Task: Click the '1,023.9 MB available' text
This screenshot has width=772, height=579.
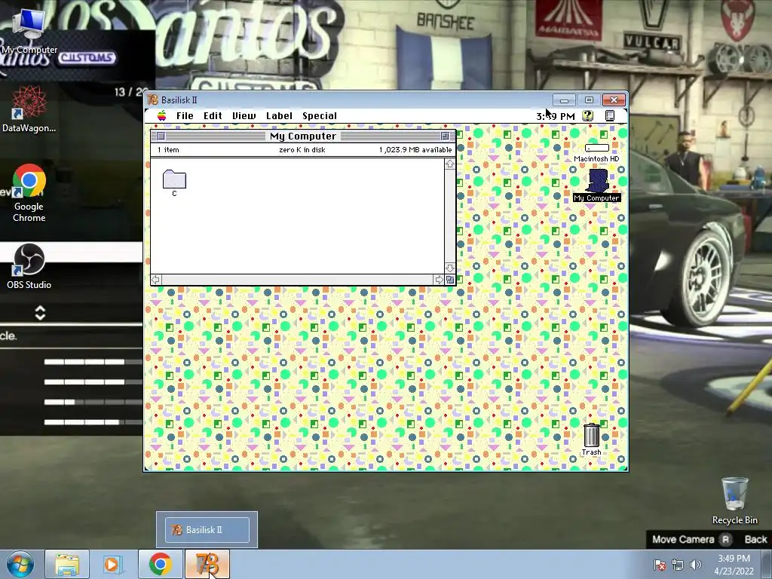Action: click(415, 150)
